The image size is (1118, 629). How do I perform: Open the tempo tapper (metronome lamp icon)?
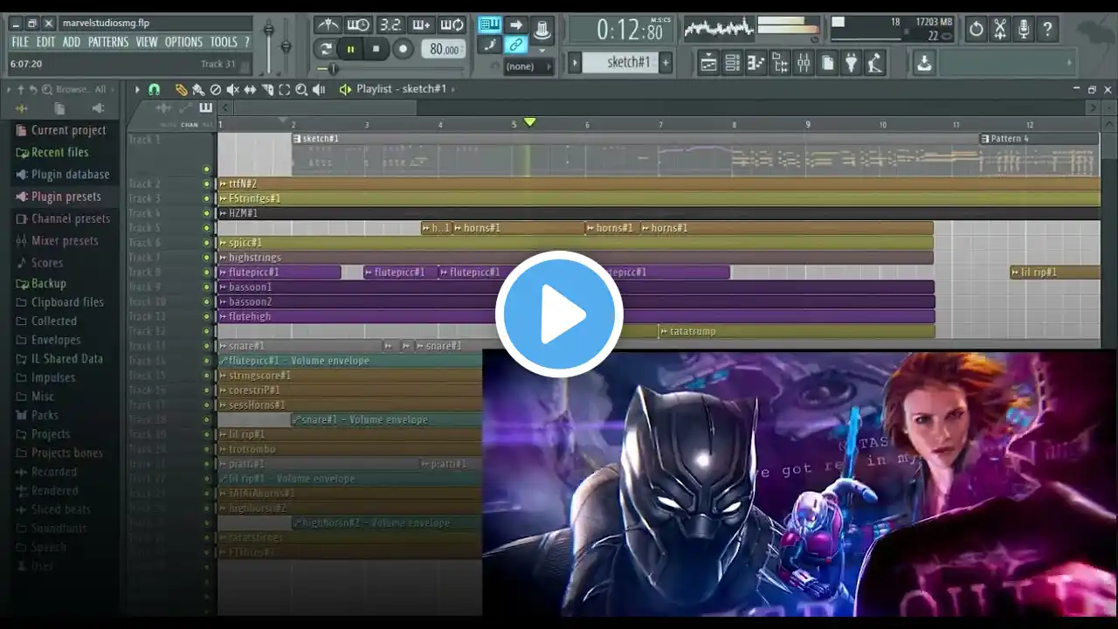[x=874, y=63]
